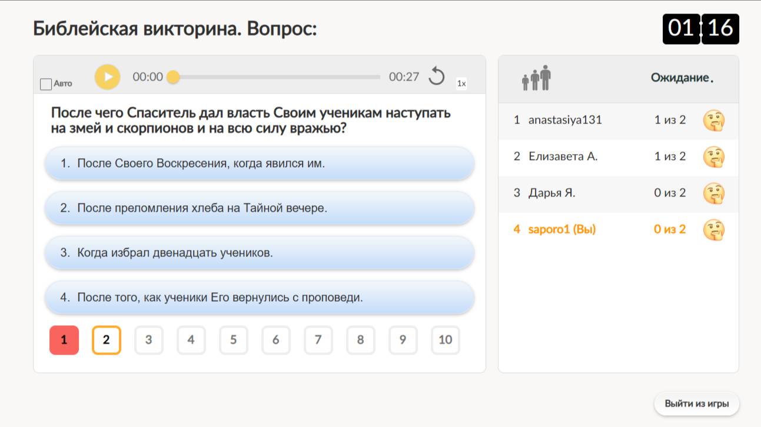Image resolution: width=761 pixels, height=427 pixels.
Task: Choose answer 4 ученики вернулись с проповеди
Action: coord(260,298)
